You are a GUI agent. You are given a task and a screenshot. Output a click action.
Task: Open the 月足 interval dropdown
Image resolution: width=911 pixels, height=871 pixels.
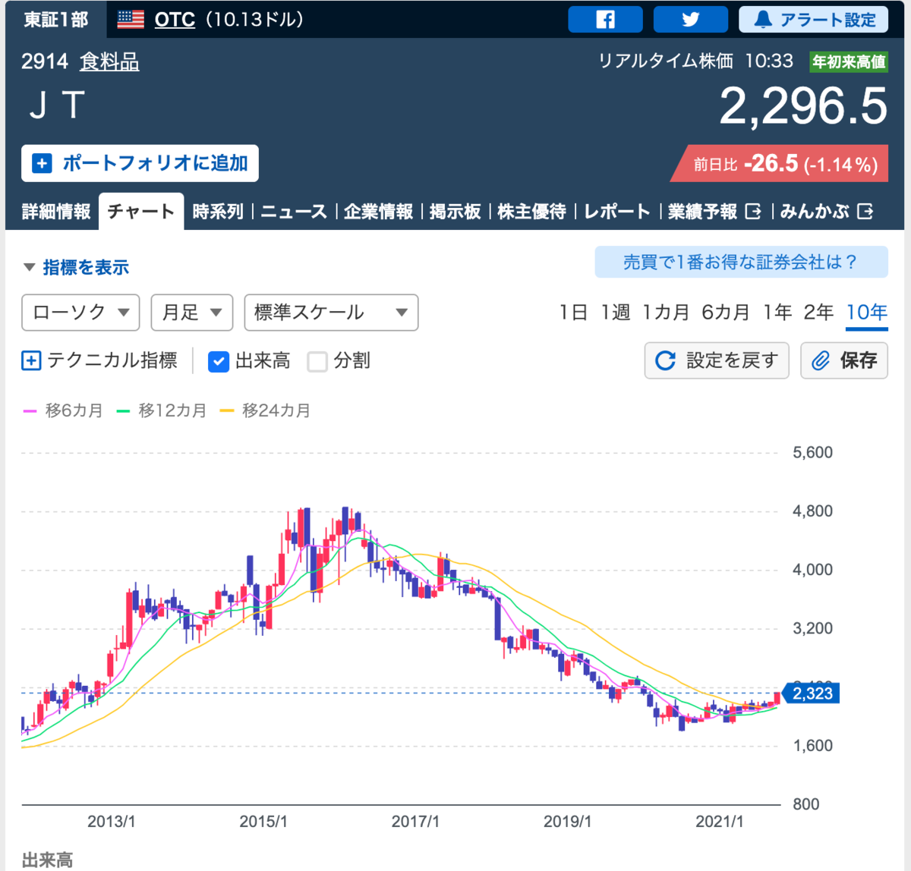[x=192, y=313]
